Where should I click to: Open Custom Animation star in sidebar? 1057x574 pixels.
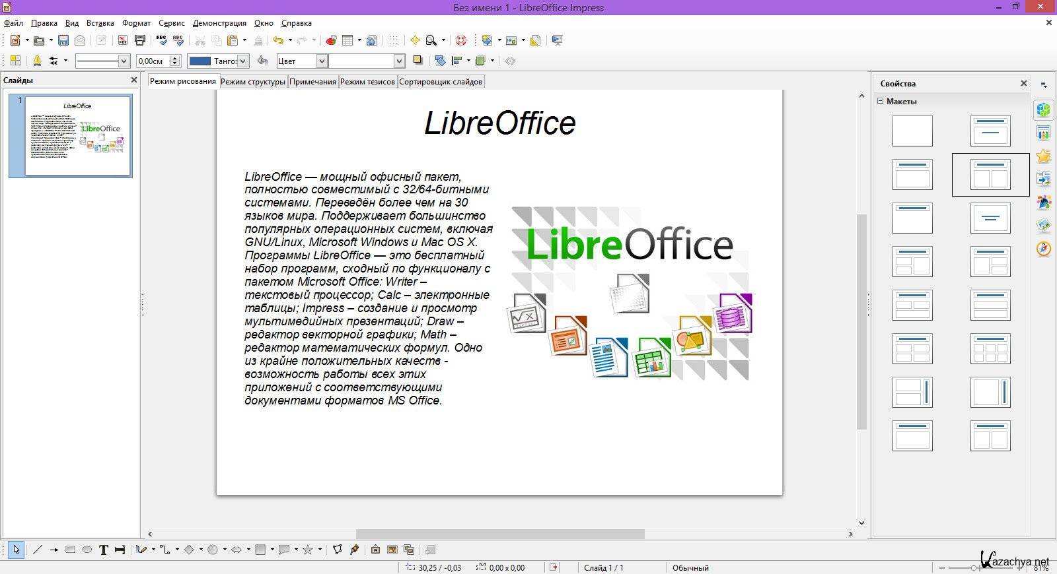click(1044, 156)
